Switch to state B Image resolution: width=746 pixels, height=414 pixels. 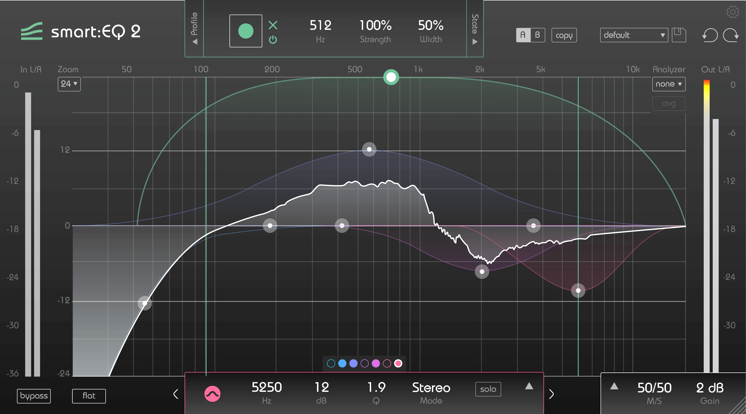[538, 35]
